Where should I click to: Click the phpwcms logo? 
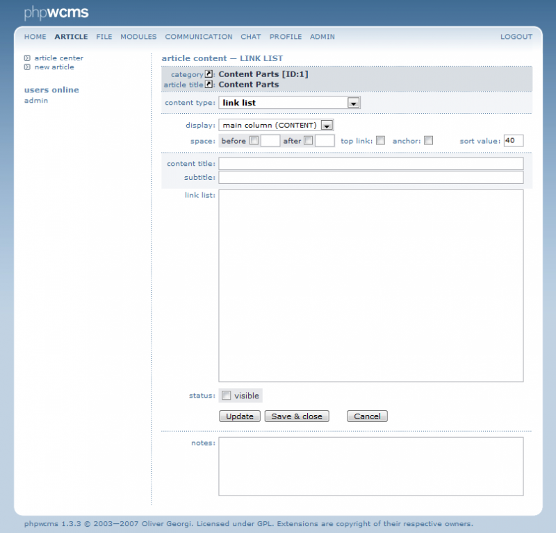pos(56,12)
